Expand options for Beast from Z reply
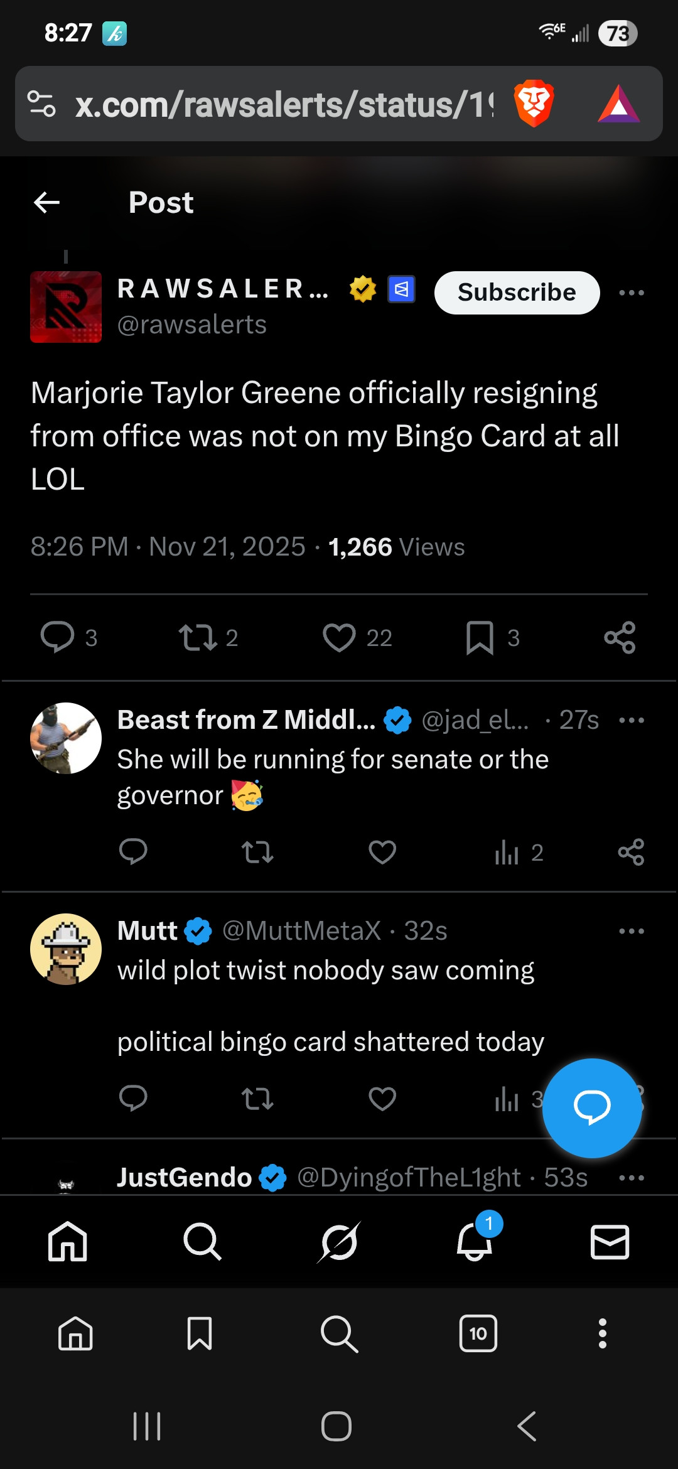This screenshot has width=678, height=1469. click(631, 720)
